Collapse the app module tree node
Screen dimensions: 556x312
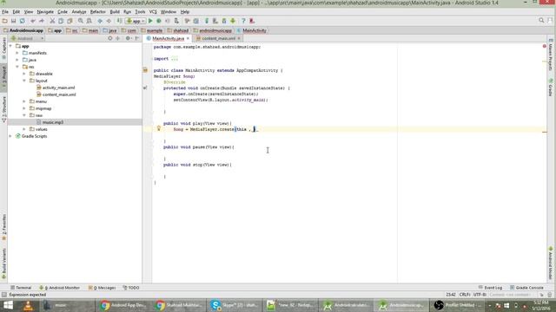click(10, 46)
